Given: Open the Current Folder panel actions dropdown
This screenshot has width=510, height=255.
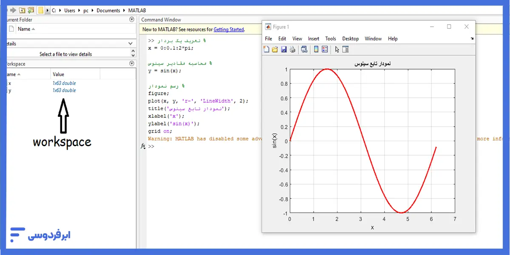Looking at the screenshot, I should (x=132, y=20).
